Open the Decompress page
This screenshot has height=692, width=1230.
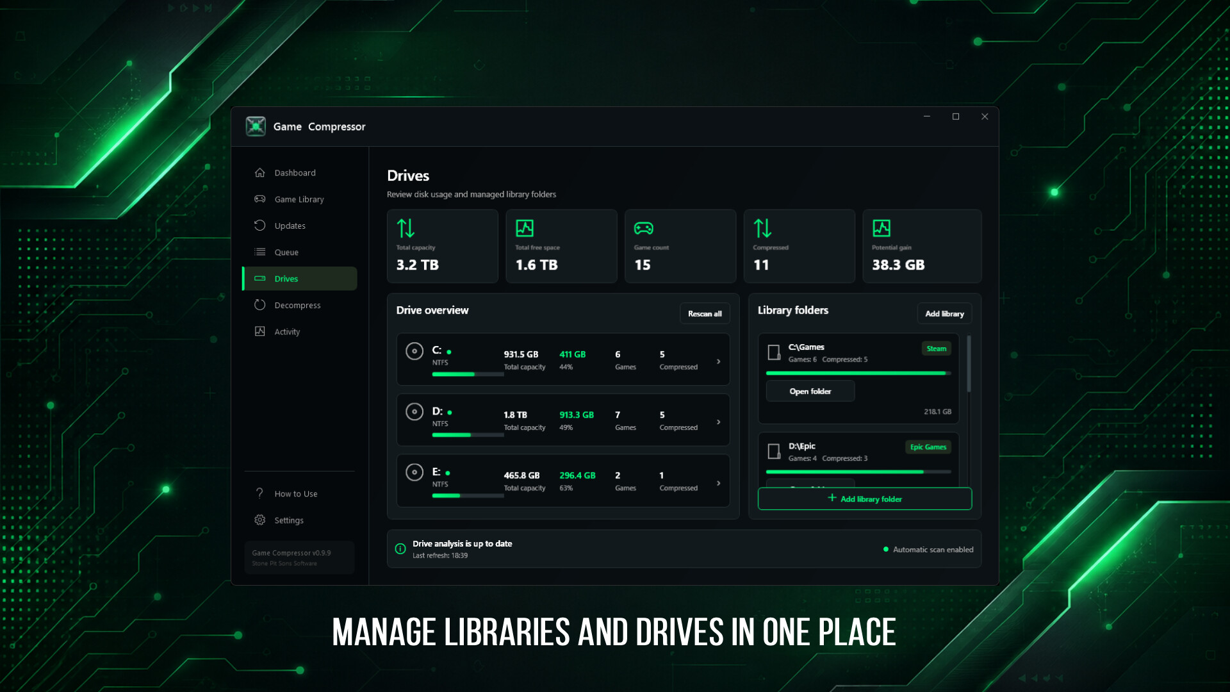tap(300, 305)
